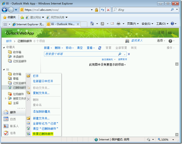Open the lili user account dropdown
Viewport: 182px width, 144px height.
click(x=171, y=33)
